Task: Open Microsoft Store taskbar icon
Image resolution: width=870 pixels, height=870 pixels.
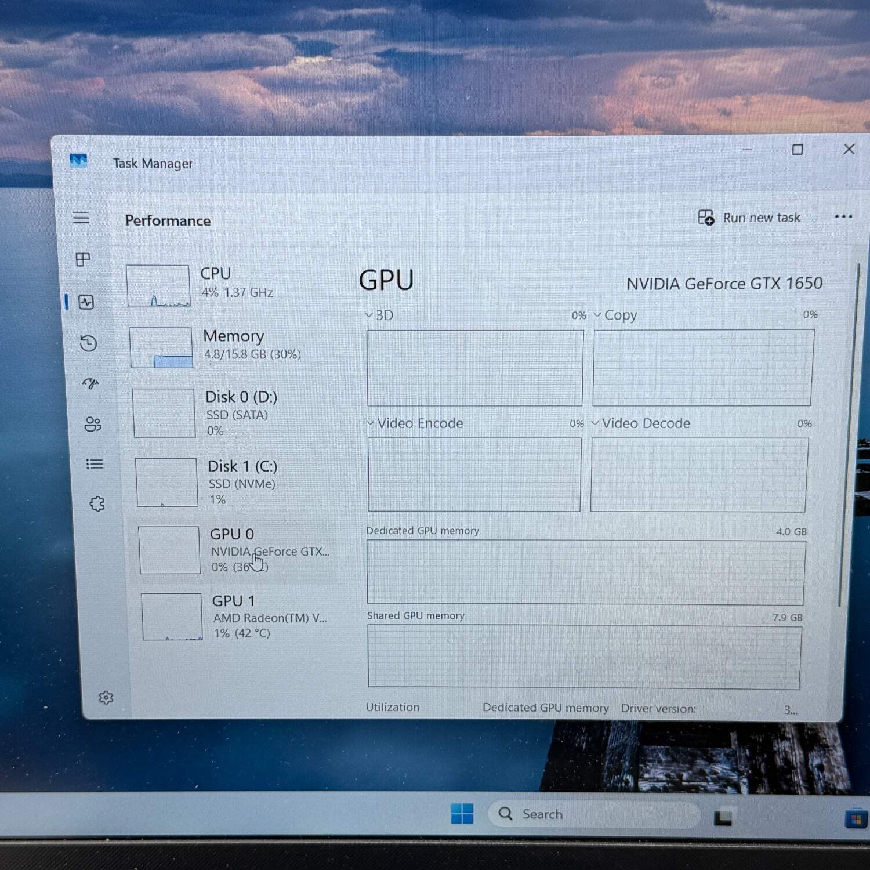Action: tap(855, 818)
